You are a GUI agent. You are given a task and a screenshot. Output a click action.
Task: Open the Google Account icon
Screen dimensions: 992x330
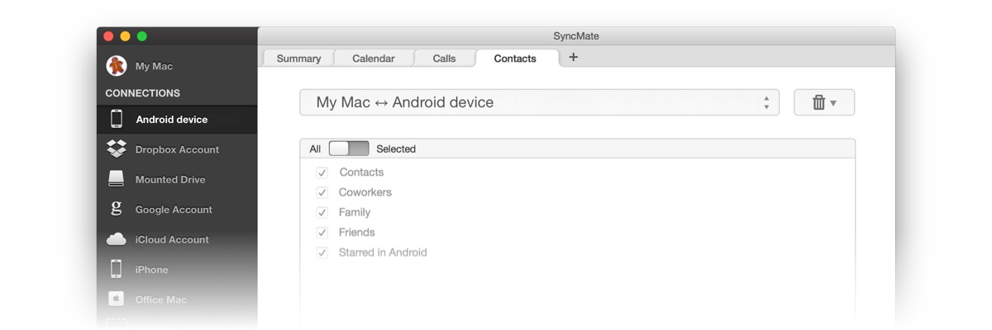tap(117, 210)
